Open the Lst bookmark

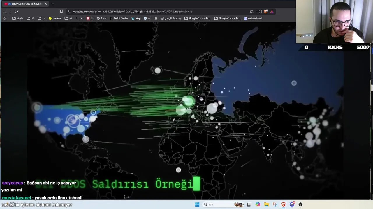pos(90,18)
